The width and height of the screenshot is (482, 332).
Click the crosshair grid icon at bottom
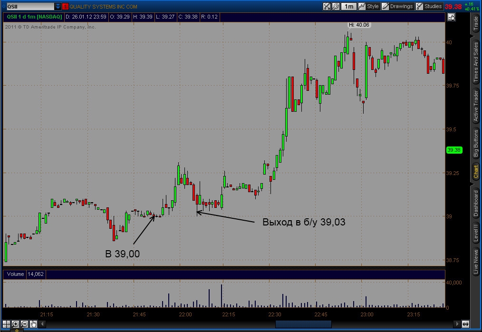tap(6, 324)
